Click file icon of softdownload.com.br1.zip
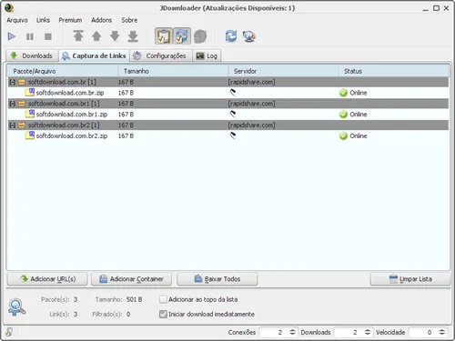 (x=30, y=114)
